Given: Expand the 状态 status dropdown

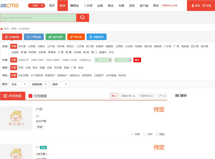Looking at the screenshot, I should pos(19,84).
